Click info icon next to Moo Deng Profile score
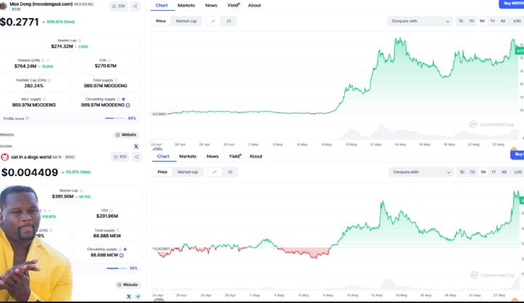524x303 pixels. (28, 118)
